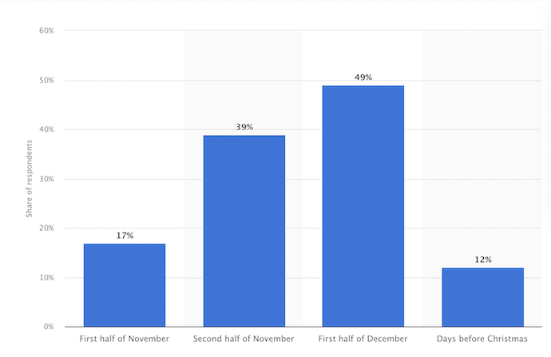Select the Days before Christmas bar
Viewport: 551px width, 357px height.
coord(483,297)
